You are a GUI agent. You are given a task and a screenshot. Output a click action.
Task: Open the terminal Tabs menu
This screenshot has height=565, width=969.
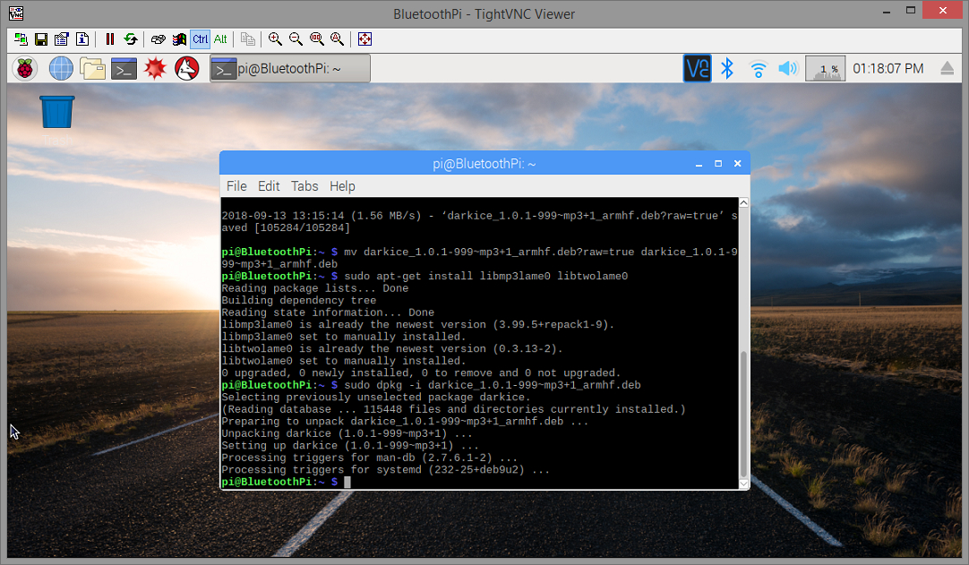(x=304, y=186)
